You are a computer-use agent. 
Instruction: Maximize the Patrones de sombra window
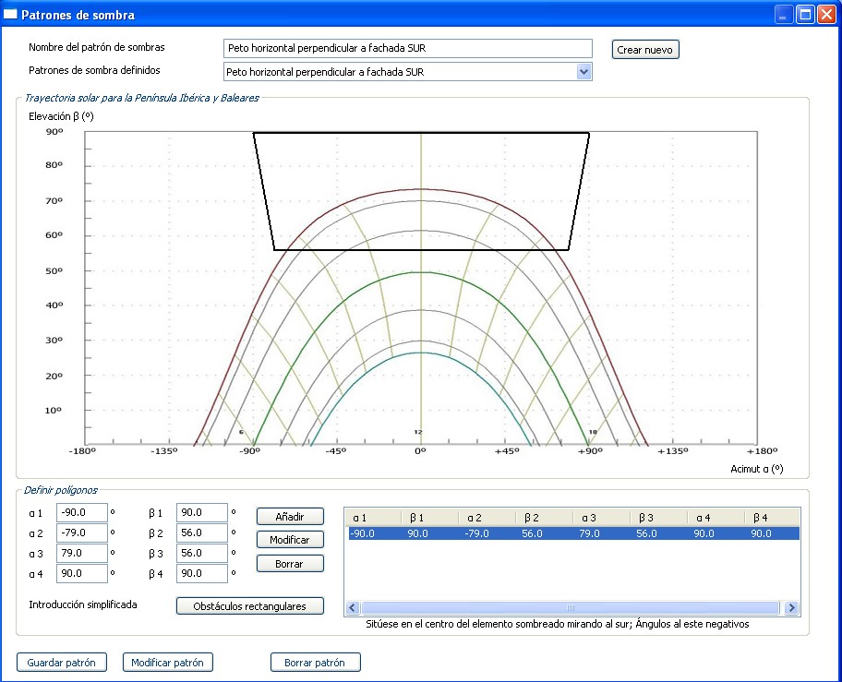[x=805, y=15]
